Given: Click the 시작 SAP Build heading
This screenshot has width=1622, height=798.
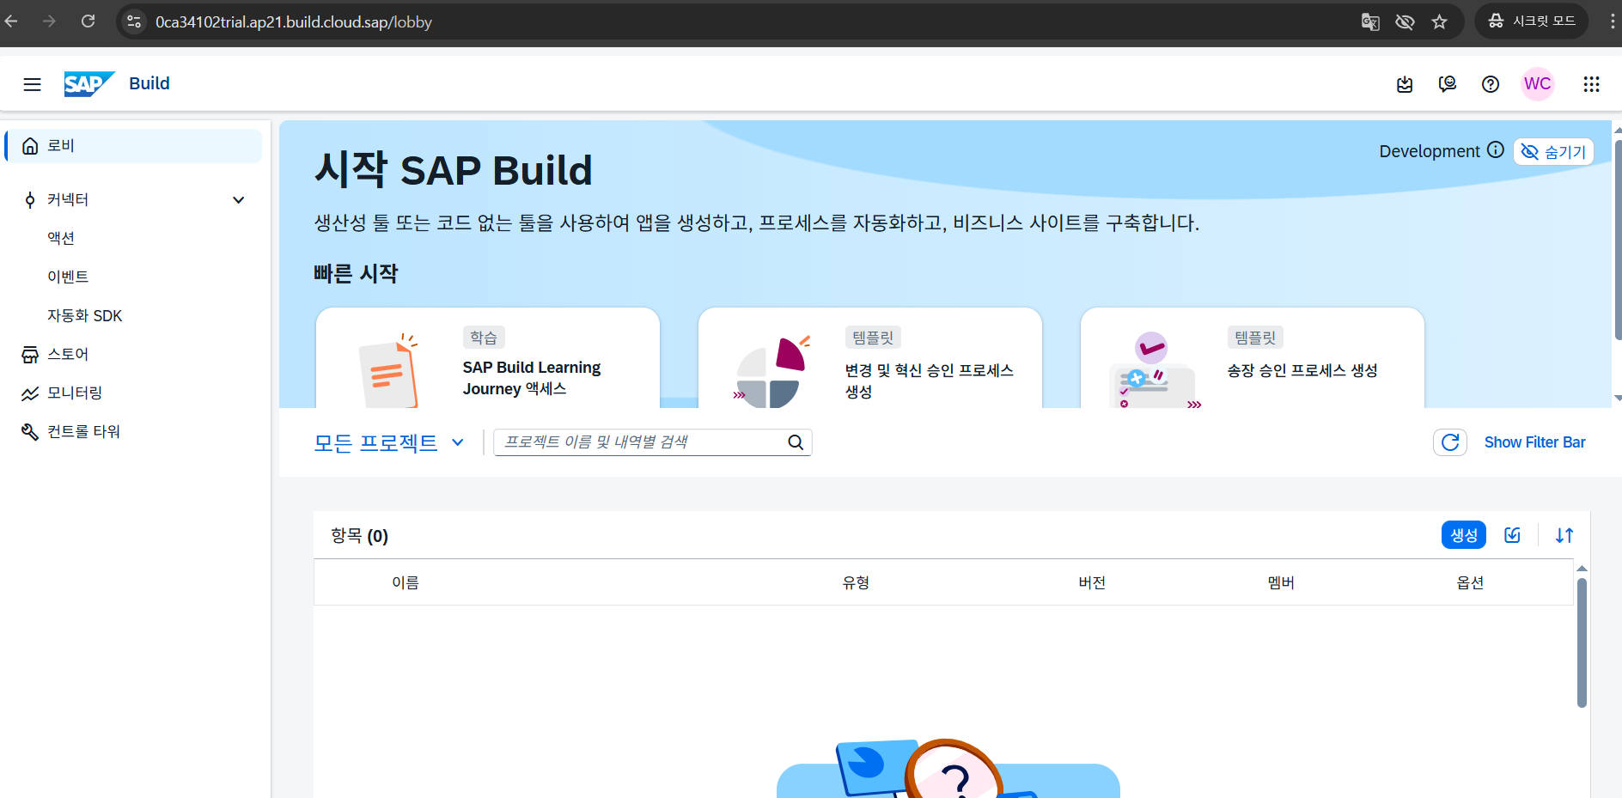Looking at the screenshot, I should point(454,170).
